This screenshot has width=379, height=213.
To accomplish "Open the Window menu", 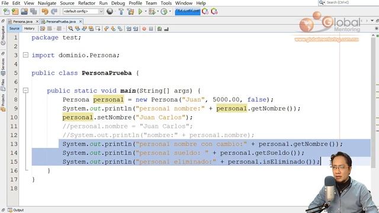I will click(184, 3).
